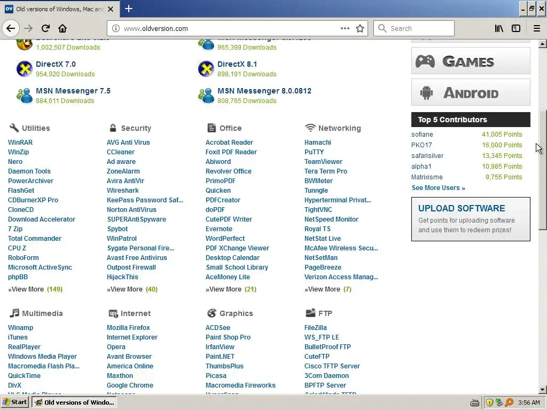Open the Games category banner

click(x=471, y=61)
